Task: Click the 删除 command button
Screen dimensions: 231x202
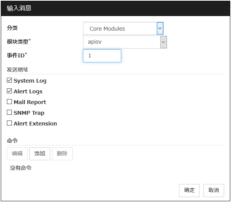Action: (62, 153)
